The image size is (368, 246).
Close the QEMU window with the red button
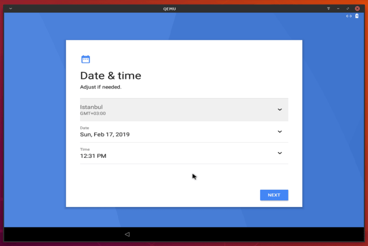coord(357,9)
